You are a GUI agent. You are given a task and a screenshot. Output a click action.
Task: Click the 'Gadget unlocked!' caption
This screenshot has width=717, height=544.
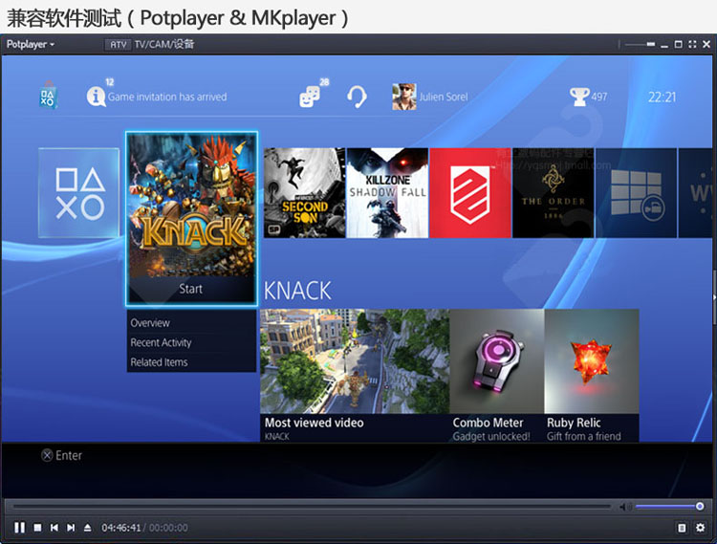coord(491,437)
